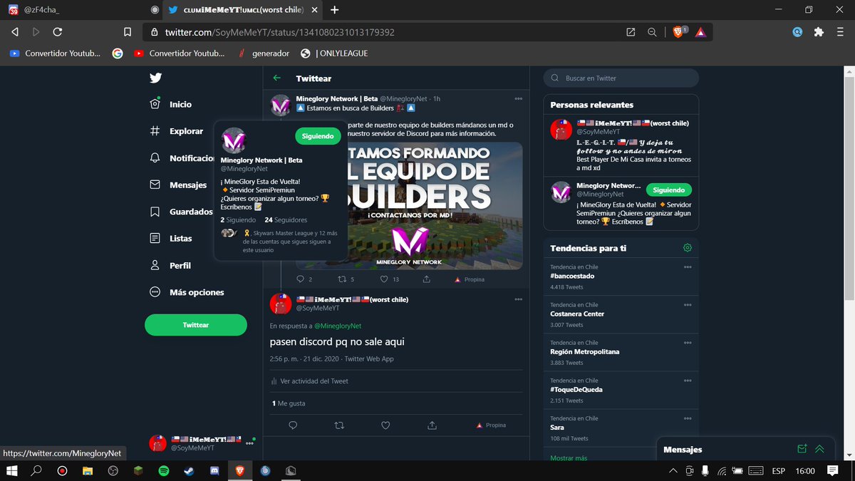Image resolution: width=855 pixels, height=481 pixels.
Task: Share the Mineglory builders tweet
Action: [x=426, y=279]
